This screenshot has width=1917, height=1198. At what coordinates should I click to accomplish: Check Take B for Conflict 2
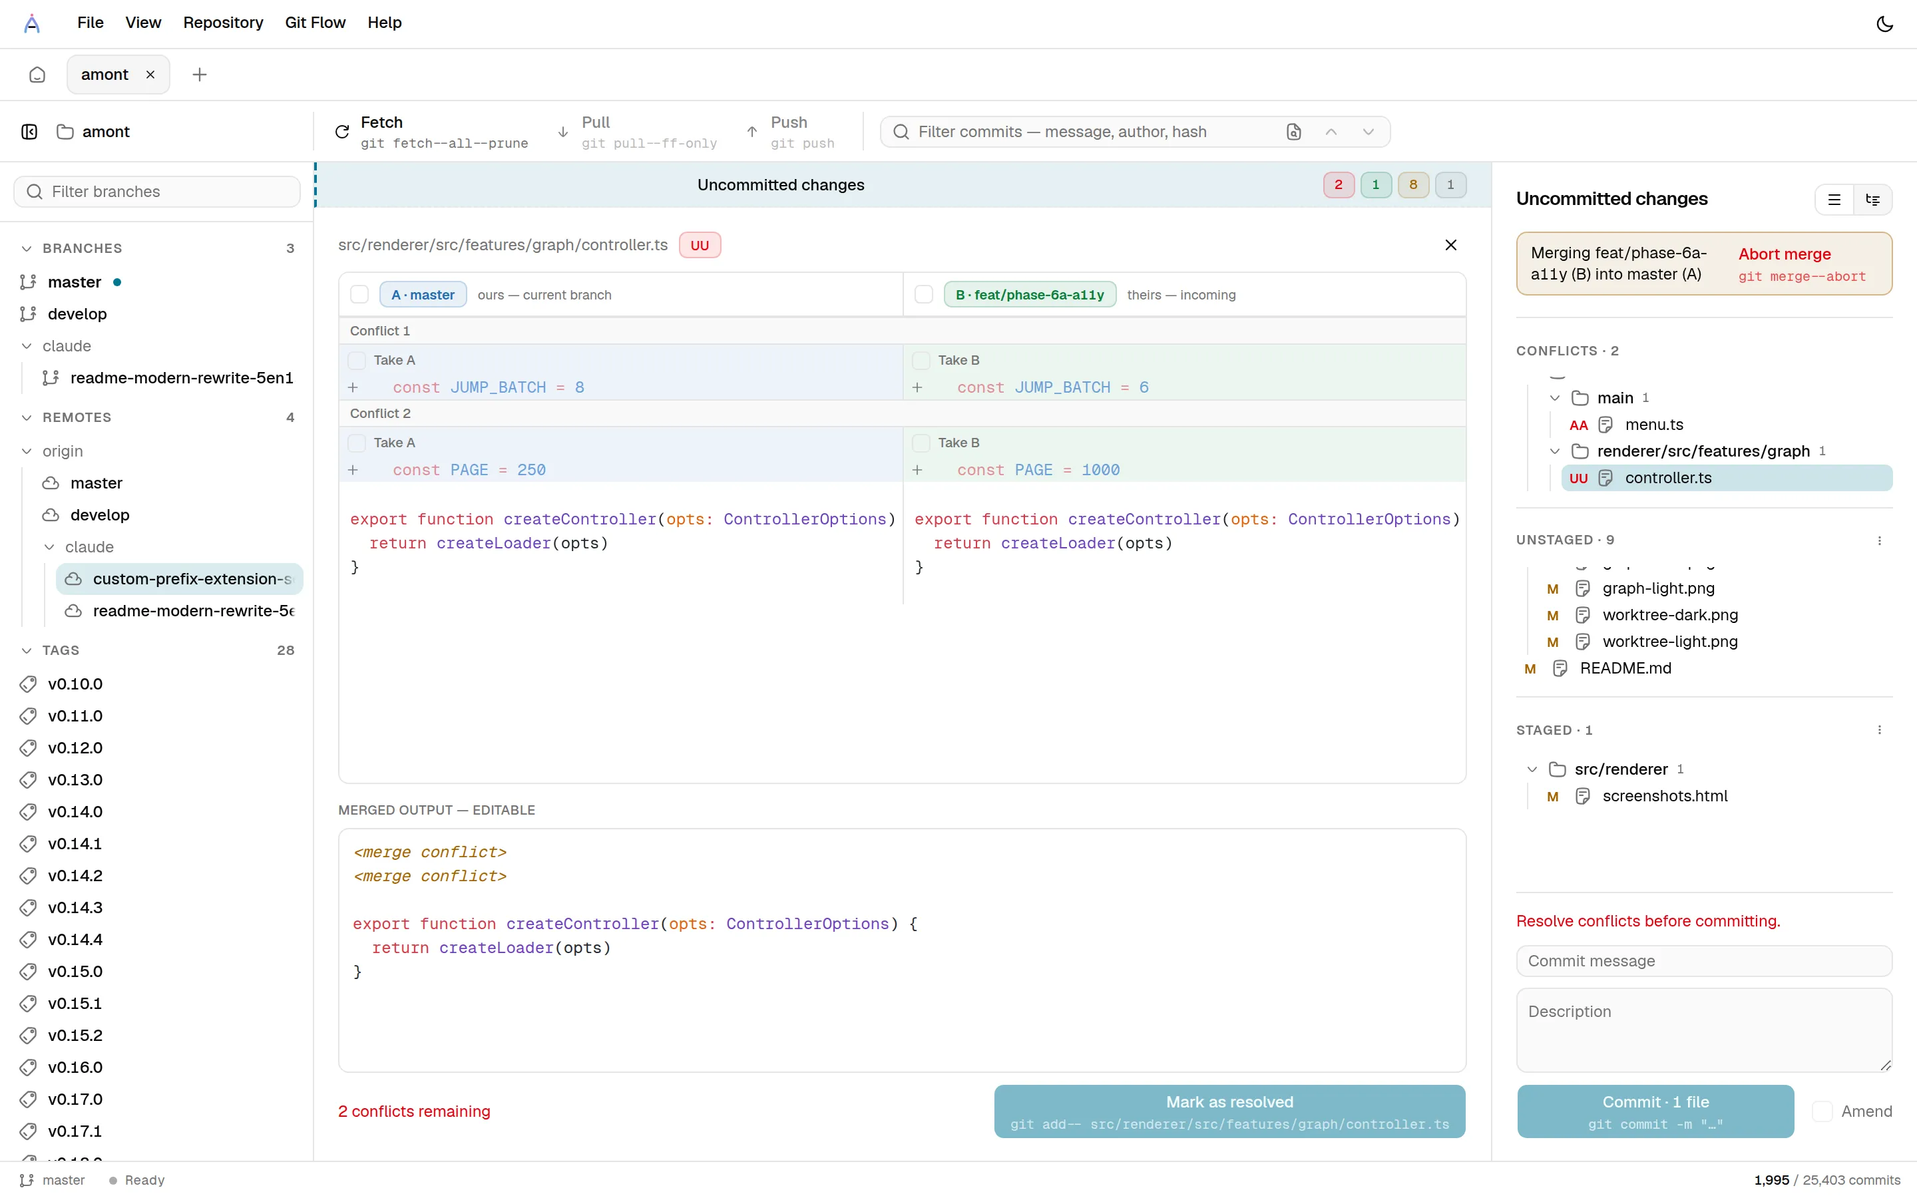(x=921, y=443)
